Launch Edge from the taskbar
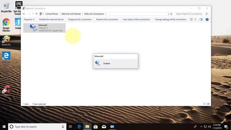231x130 pixels. click(79, 127)
